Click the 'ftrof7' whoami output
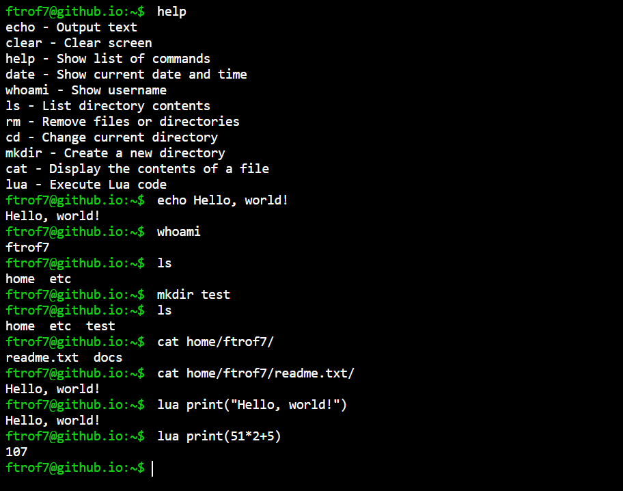This screenshot has height=491, width=623. 27,248
